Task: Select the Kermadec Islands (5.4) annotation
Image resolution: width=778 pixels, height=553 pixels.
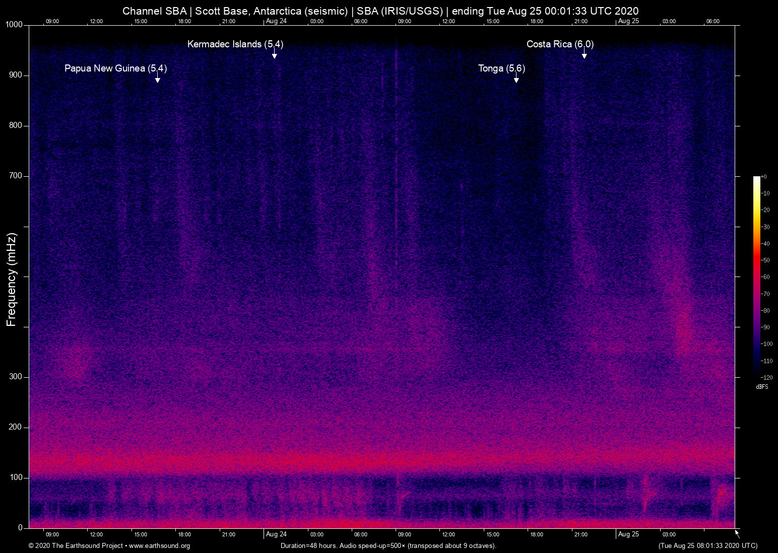Action: click(x=235, y=44)
